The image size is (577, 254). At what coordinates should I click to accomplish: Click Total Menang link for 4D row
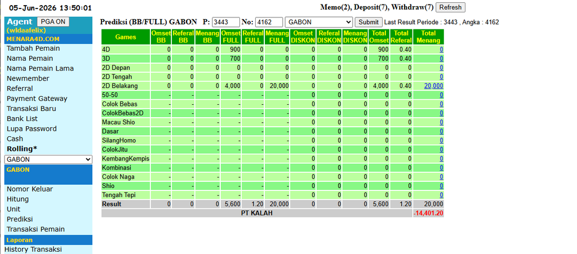point(441,50)
